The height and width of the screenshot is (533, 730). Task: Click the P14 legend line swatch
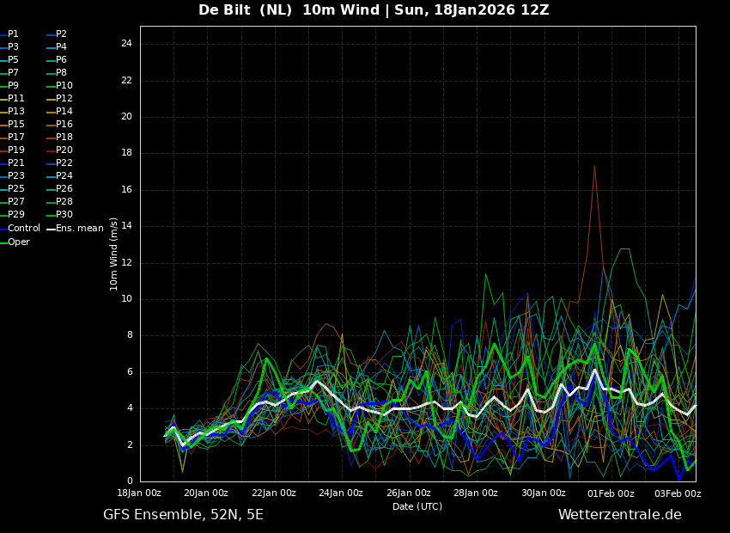pyautogui.click(x=50, y=112)
